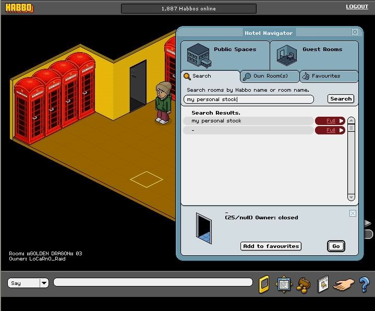Click the Add to favourites button
375x311 pixels.
[271, 246]
